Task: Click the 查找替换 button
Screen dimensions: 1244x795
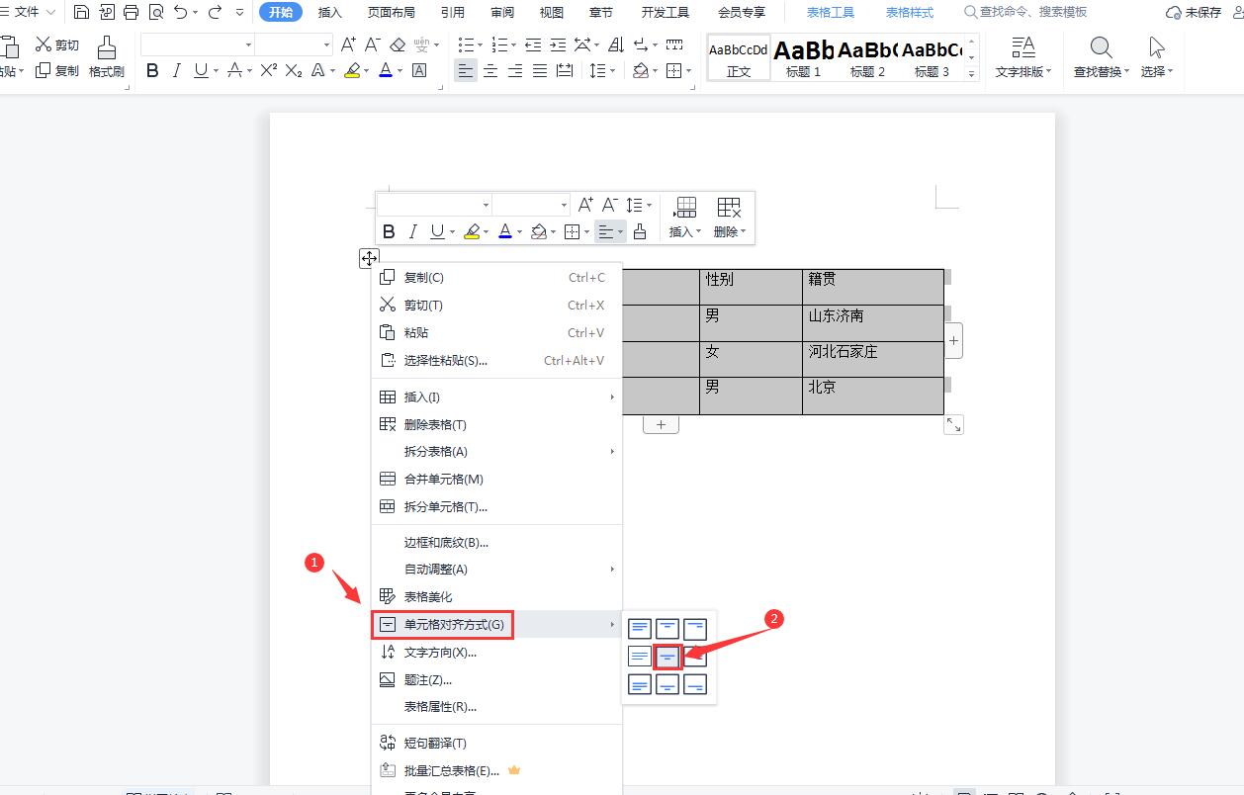Action: click(1101, 57)
